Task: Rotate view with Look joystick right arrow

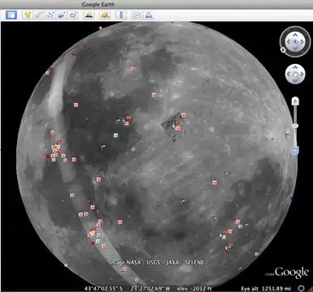Action: [x=302, y=41]
